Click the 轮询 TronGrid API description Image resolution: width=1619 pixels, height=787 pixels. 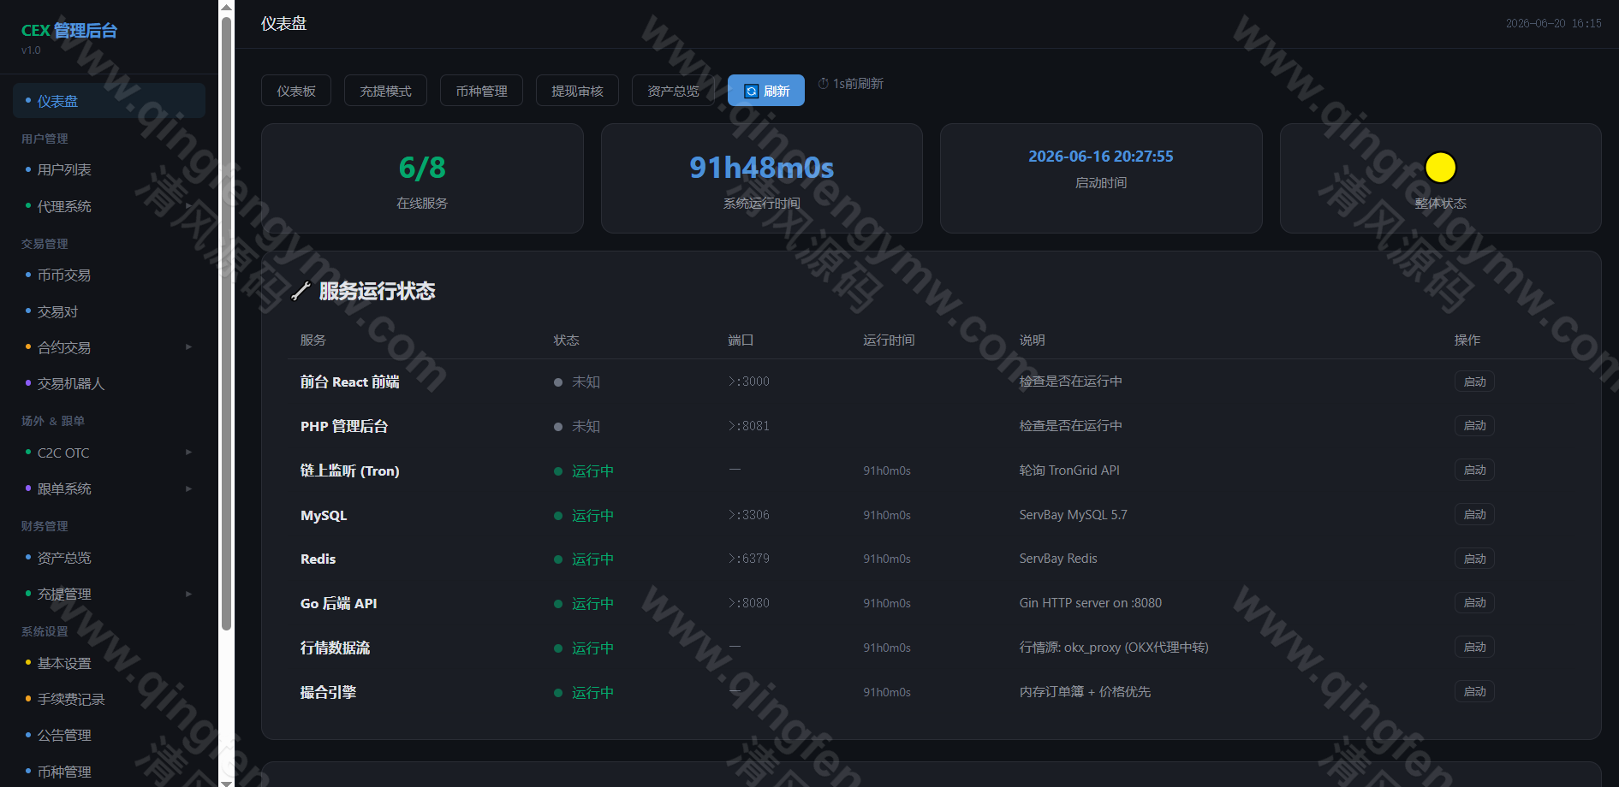click(1069, 470)
